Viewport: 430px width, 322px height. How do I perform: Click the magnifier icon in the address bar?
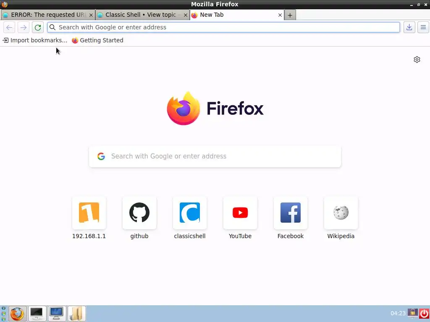coord(52,27)
